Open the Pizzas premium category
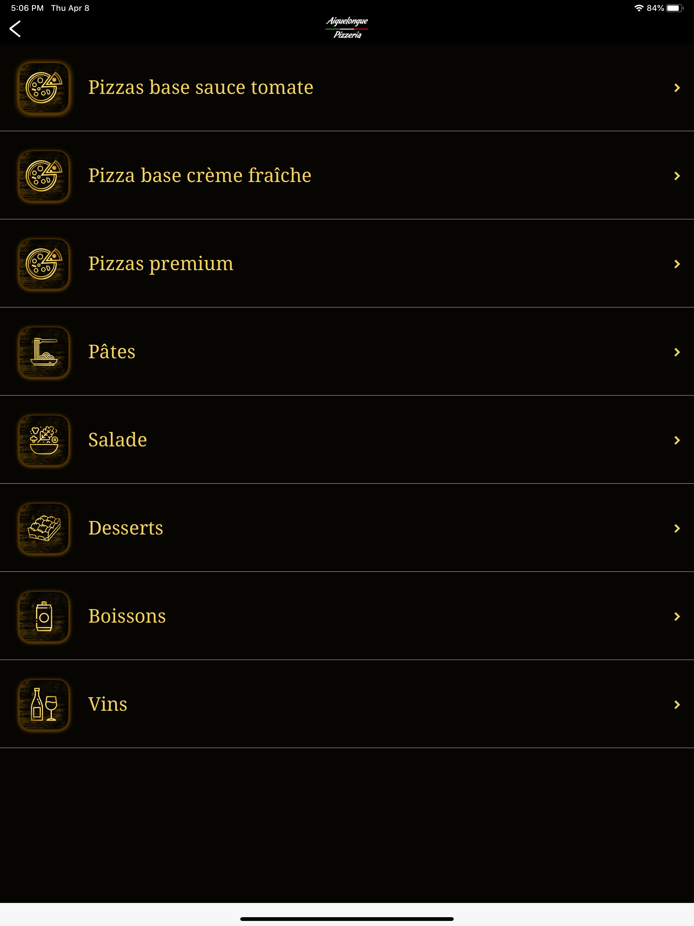 click(x=347, y=264)
